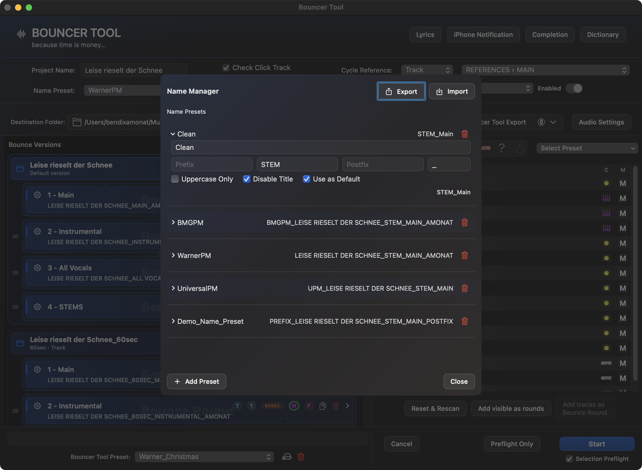Save a new Bouncer Tool Preset icon
The width and height of the screenshot is (642, 470).
pyautogui.click(x=286, y=457)
